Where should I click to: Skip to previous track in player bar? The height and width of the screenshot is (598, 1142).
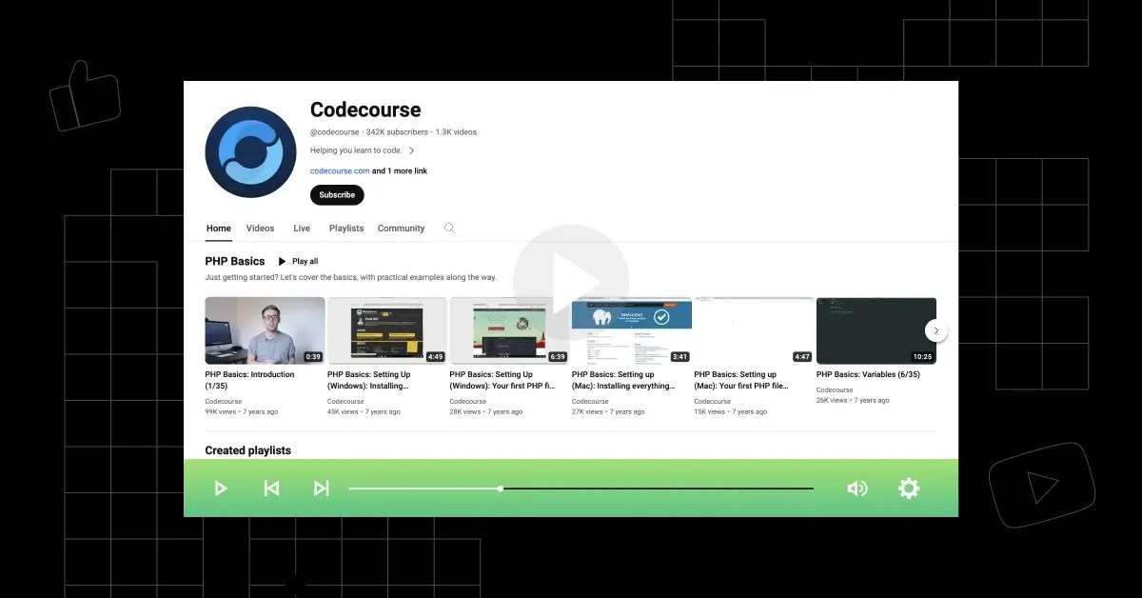click(271, 488)
